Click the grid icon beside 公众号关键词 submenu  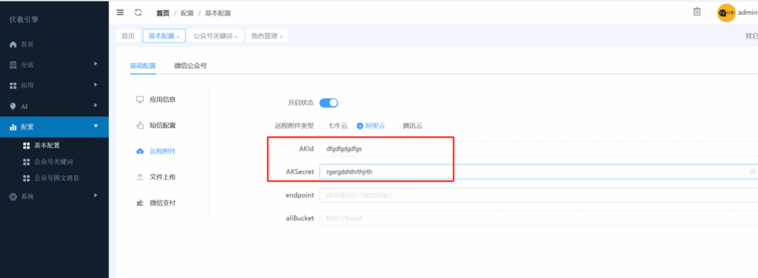pos(27,162)
